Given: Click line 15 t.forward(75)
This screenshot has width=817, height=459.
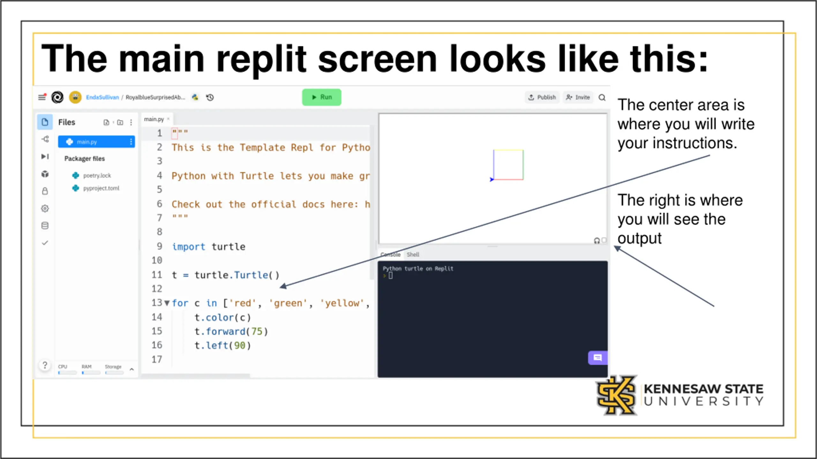Looking at the screenshot, I should pos(231,331).
